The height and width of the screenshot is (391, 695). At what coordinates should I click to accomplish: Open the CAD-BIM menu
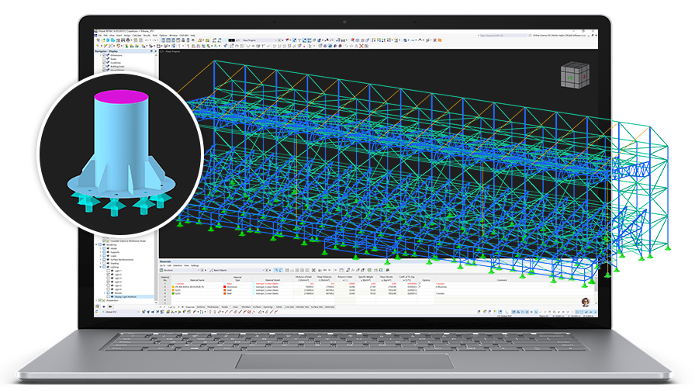point(184,36)
